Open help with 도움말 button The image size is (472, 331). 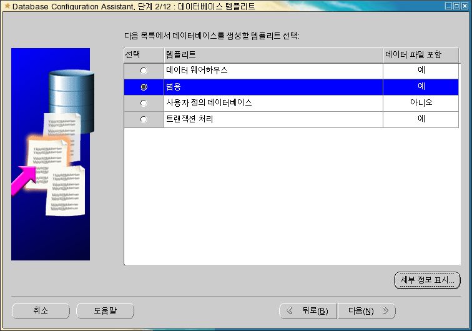click(x=105, y=311)
